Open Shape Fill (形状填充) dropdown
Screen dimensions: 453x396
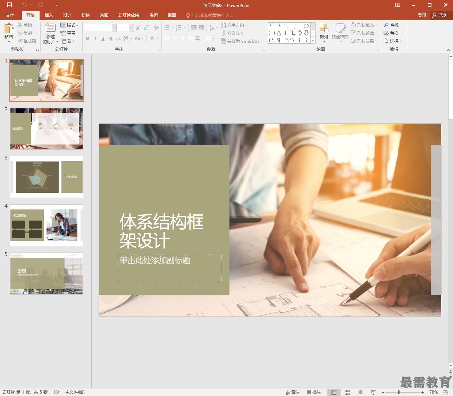364,25
